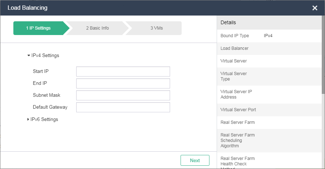The image size is (325, 169).
Task: Click the Virtual Server Port row
Action: [269, 110]
